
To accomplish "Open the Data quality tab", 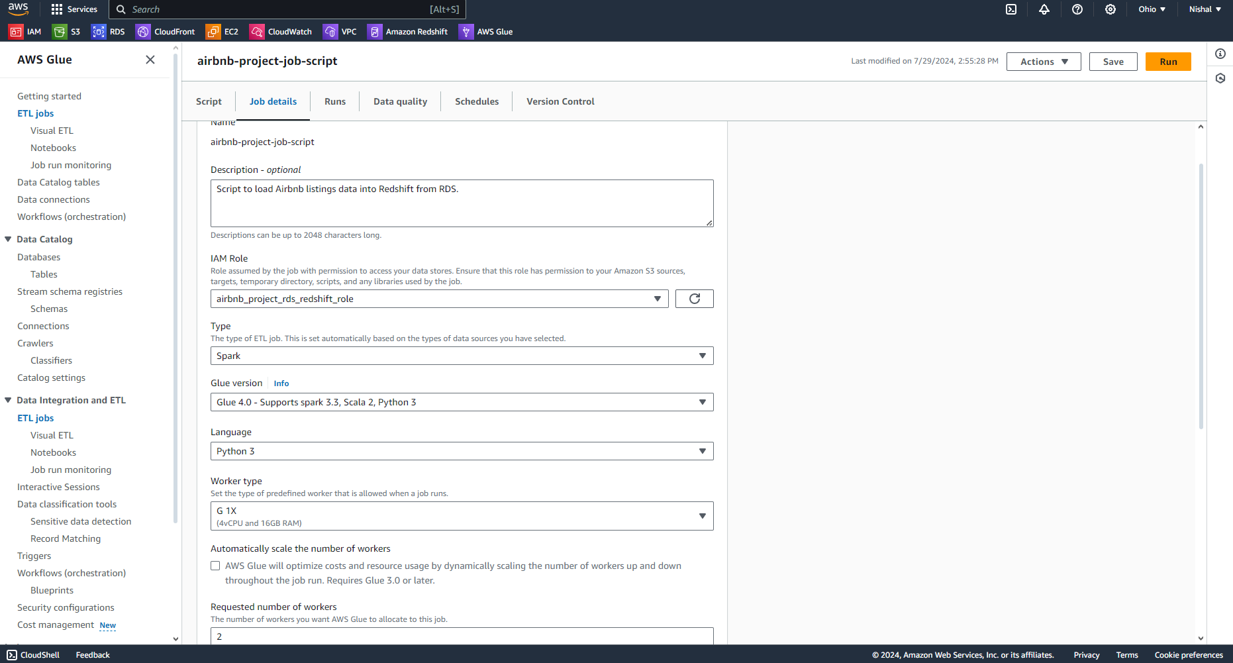I will 400,101.
